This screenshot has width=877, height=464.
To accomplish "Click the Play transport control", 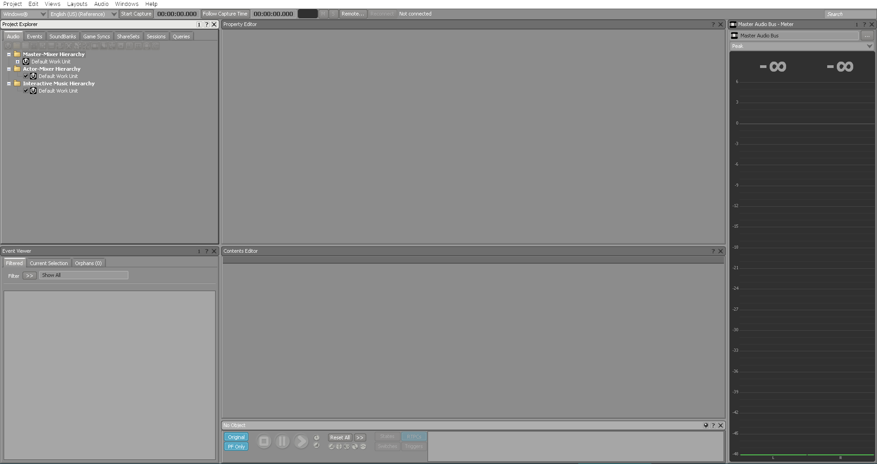I will click(301, 441).
